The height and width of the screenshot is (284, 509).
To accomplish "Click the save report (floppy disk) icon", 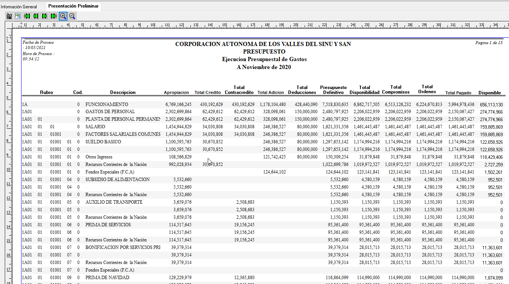I will pyautogui.click(x=9, y=16).
